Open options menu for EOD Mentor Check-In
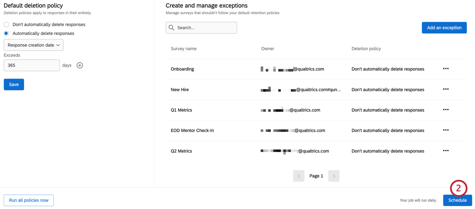 (446, 130)
